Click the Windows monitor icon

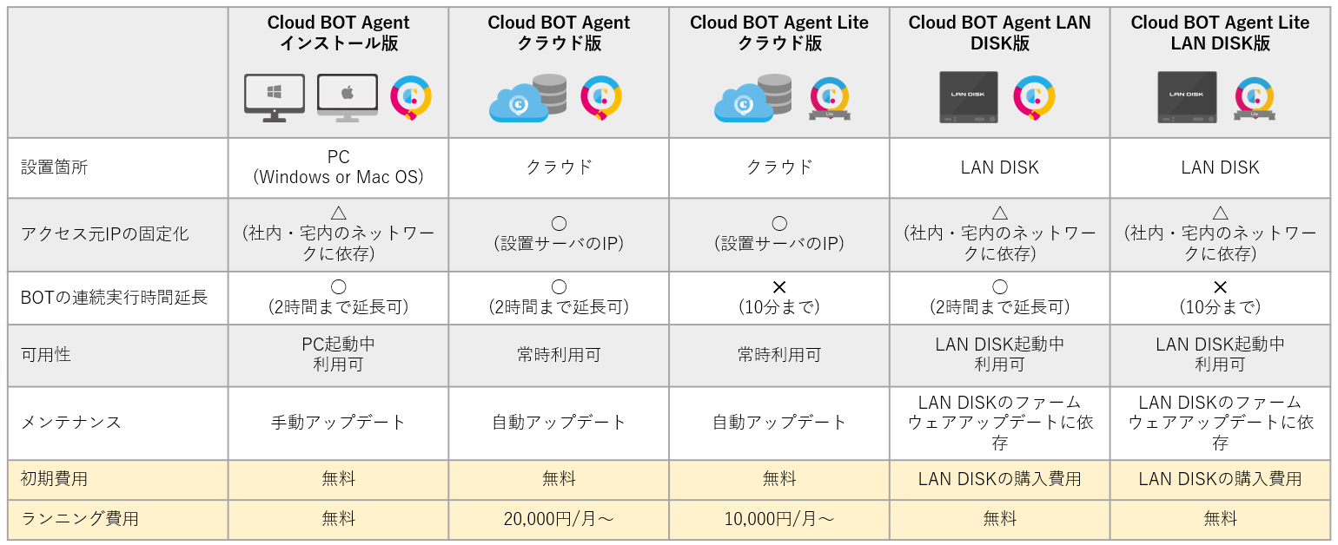pos(275,97)
